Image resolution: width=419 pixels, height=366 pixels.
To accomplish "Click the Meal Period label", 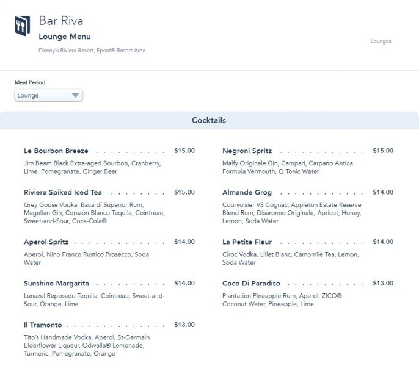I will [x=30, y=82].
